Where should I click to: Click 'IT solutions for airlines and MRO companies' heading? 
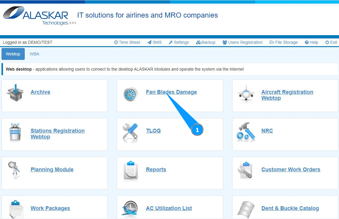(147, 15)
